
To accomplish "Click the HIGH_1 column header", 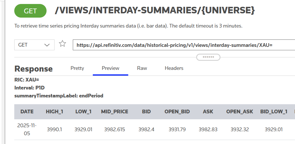I will (x=54, y=112).
